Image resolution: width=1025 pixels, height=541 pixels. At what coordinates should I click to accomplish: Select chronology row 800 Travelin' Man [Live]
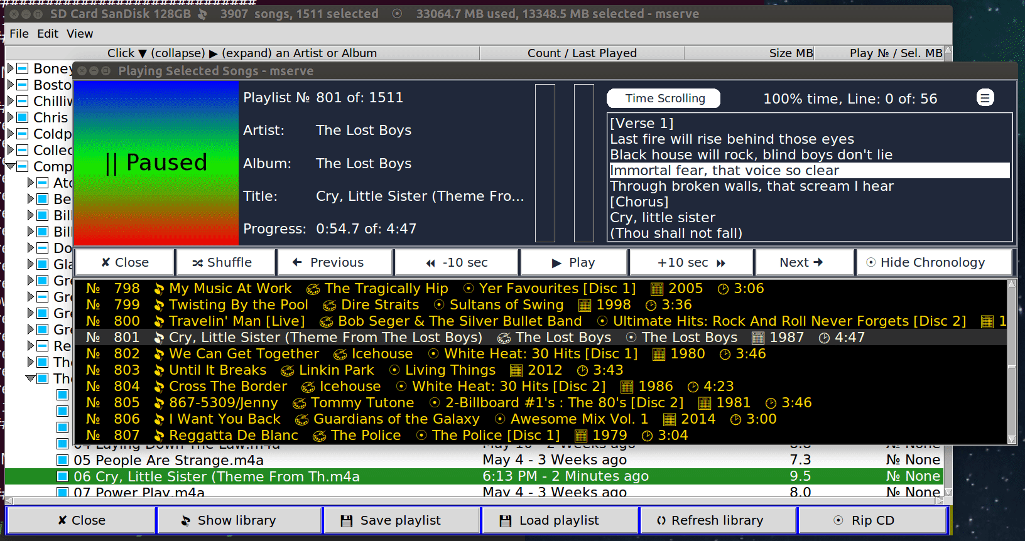(x=541, y=321)
